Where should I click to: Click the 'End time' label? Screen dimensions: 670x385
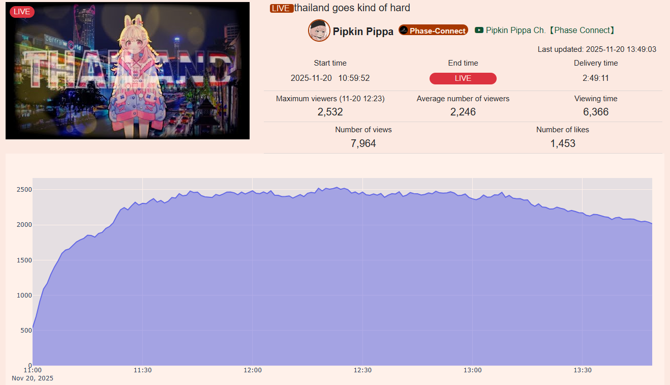coord(463,63)
